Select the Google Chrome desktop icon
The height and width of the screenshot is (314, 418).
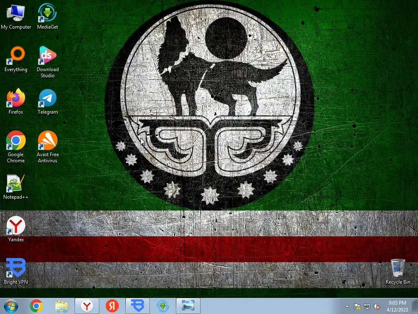[x=16, y=147]
